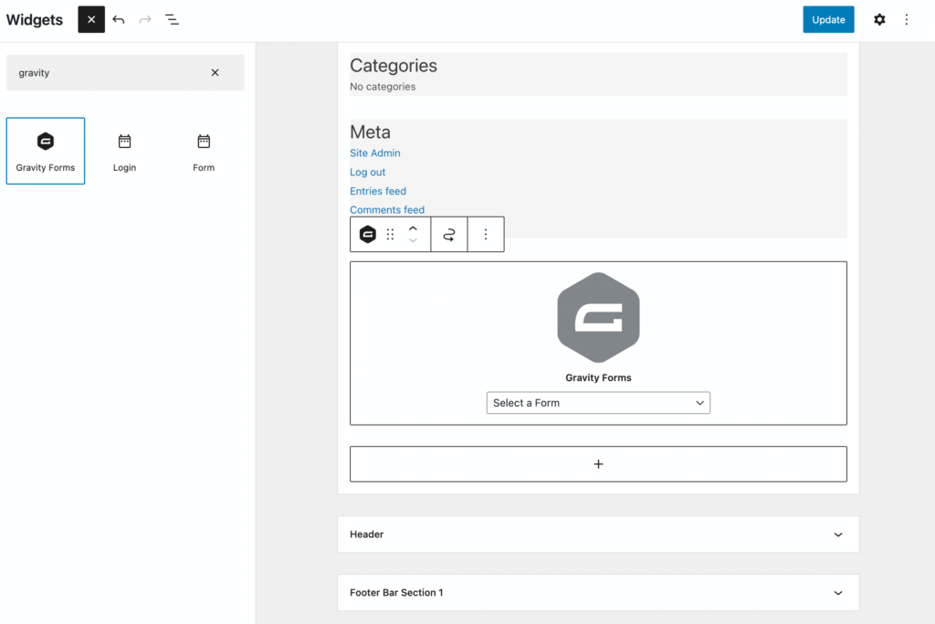Move the Gravity Forms block up
The width and height of the screenshot is (935, 624).
(x=413, y=227)
